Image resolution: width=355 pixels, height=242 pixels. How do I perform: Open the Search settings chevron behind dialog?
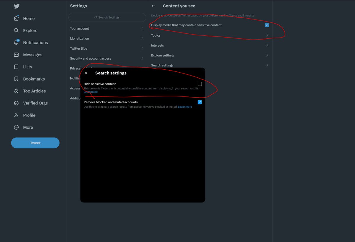tap(267, 65)
